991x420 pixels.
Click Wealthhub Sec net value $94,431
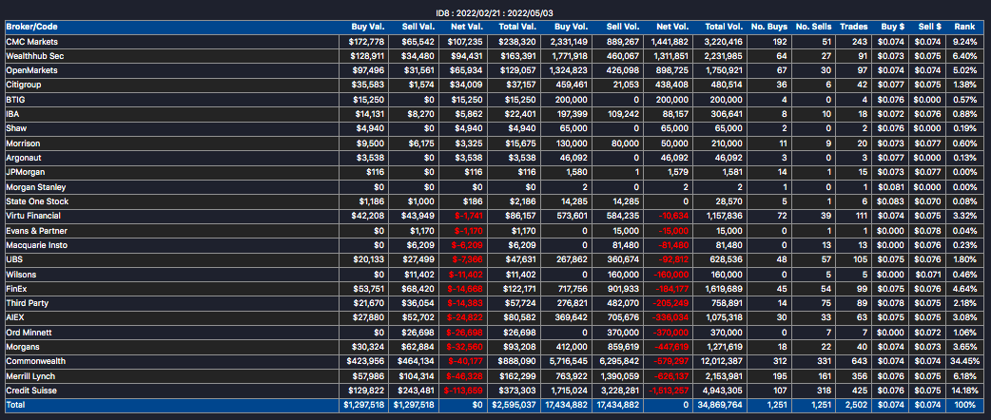pos(468,56)
